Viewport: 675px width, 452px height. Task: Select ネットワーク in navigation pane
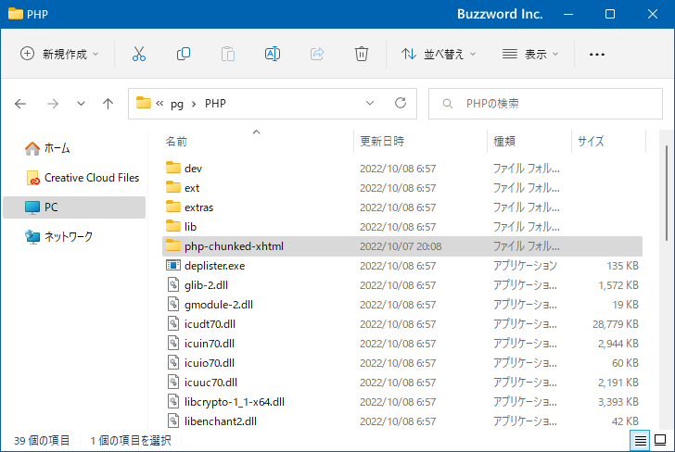click(74, 236)
